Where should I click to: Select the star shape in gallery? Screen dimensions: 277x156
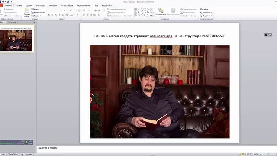coord(151,16)
